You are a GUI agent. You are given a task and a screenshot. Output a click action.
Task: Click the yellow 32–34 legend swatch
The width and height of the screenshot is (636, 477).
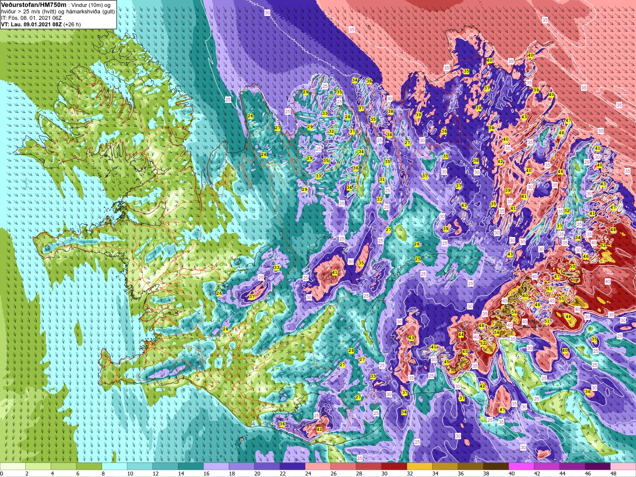coord(419,467)
